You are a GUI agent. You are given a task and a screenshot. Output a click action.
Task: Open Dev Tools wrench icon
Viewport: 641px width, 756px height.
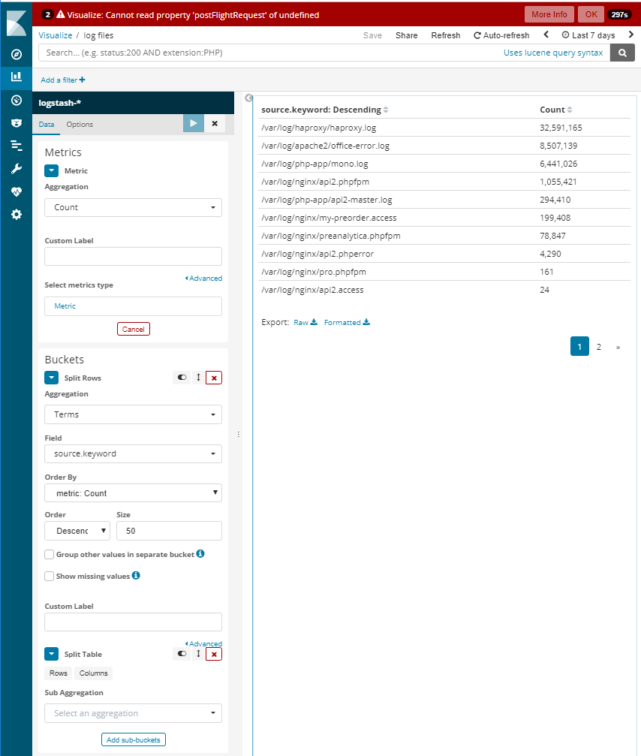(16, 168)
